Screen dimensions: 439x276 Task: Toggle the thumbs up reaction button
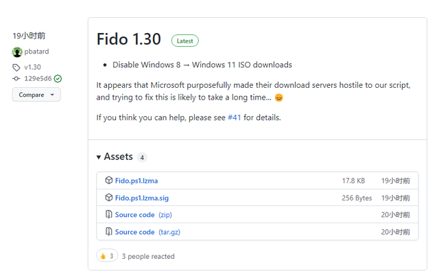click(x=106, y=256)
